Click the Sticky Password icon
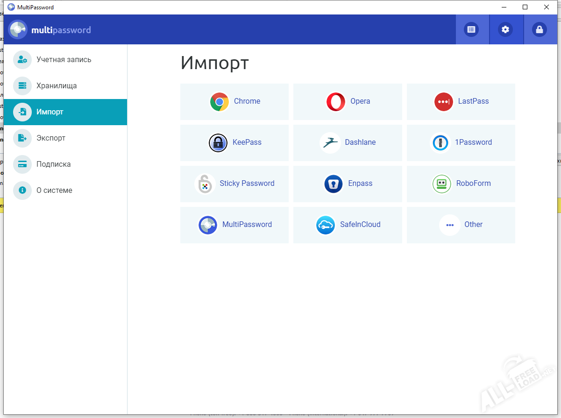 point(205,184)
